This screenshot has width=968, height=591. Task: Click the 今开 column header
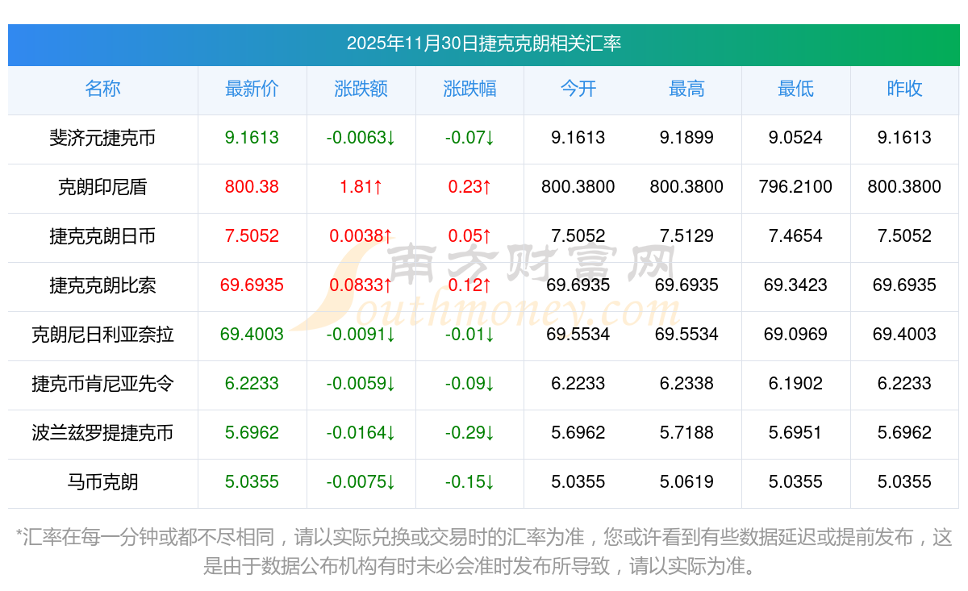pyautogui.click(x=578, y=89)
